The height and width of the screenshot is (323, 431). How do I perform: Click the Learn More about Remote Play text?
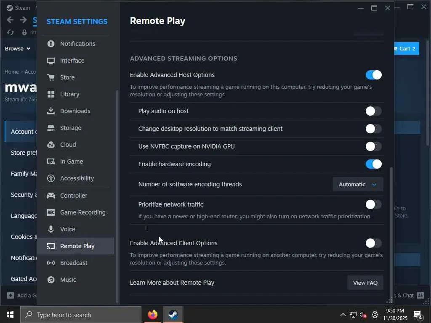172,283
